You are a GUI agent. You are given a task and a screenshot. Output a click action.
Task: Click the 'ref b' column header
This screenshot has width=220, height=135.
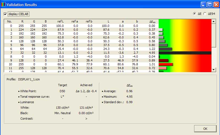[x=89, y=21]
